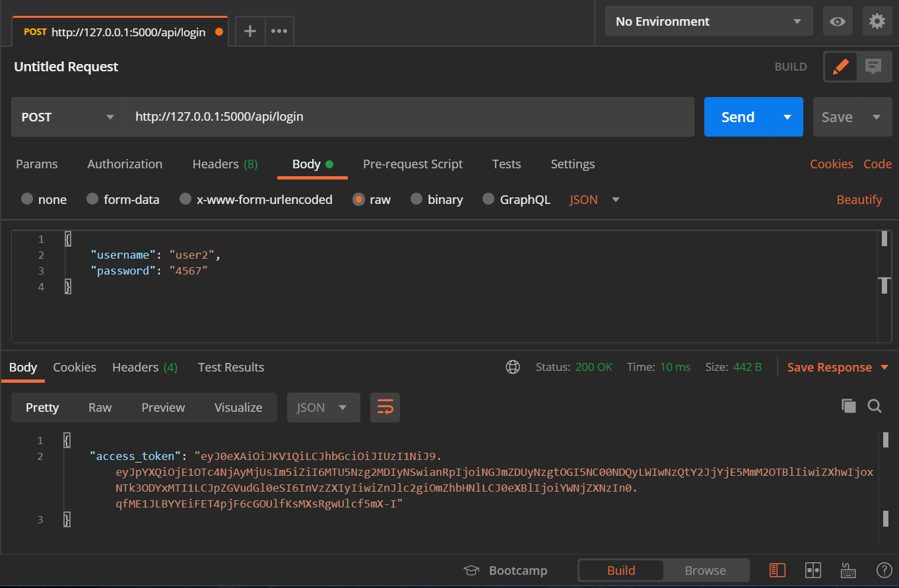The width and height of the screenshot is (899, 588).
Task: Open the comments icon
Action: pyautogui.click(x=874, y=67)
